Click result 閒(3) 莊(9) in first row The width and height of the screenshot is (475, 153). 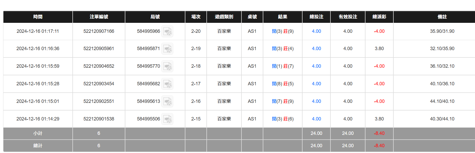click(x=282, y=31)
